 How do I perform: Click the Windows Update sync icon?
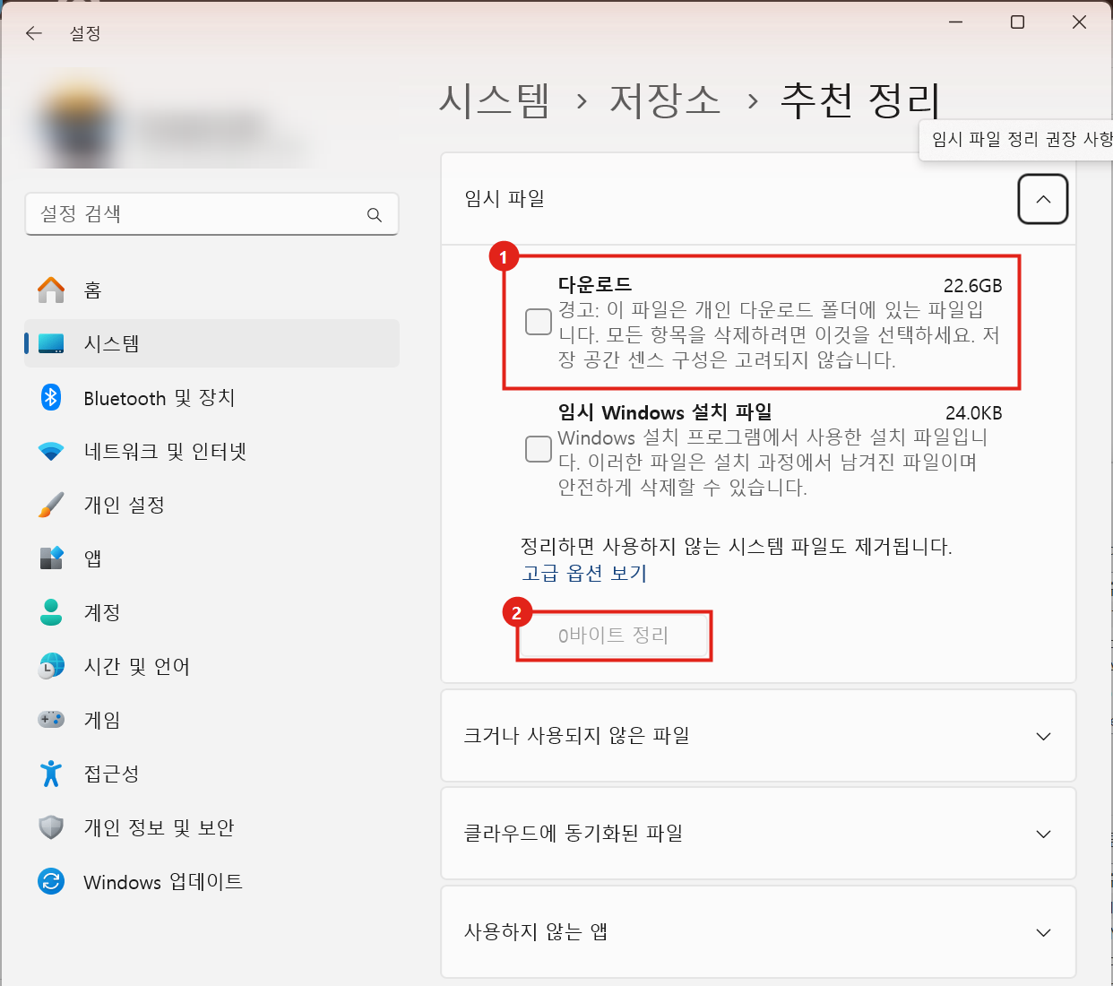[x=51, y=881]
